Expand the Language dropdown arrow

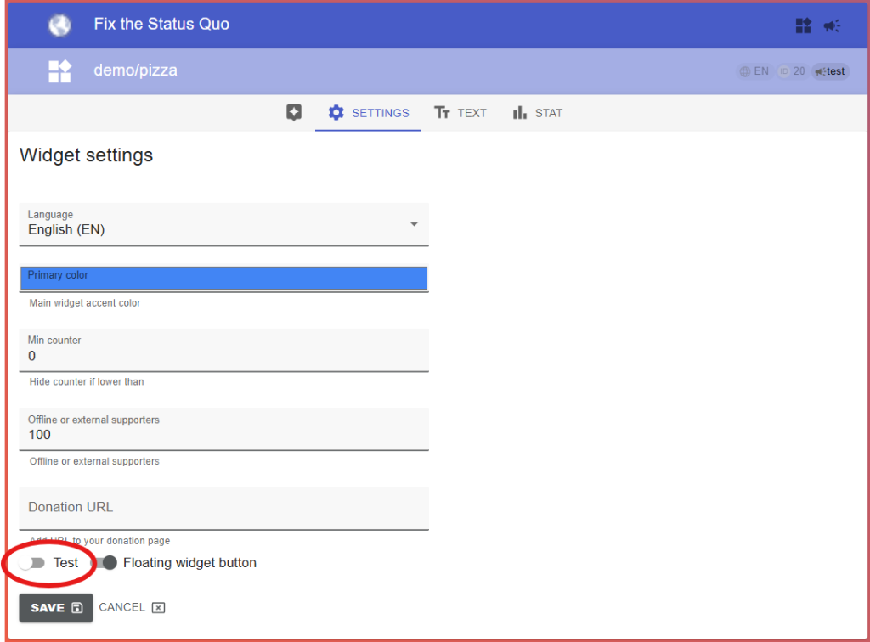point(414,224)
